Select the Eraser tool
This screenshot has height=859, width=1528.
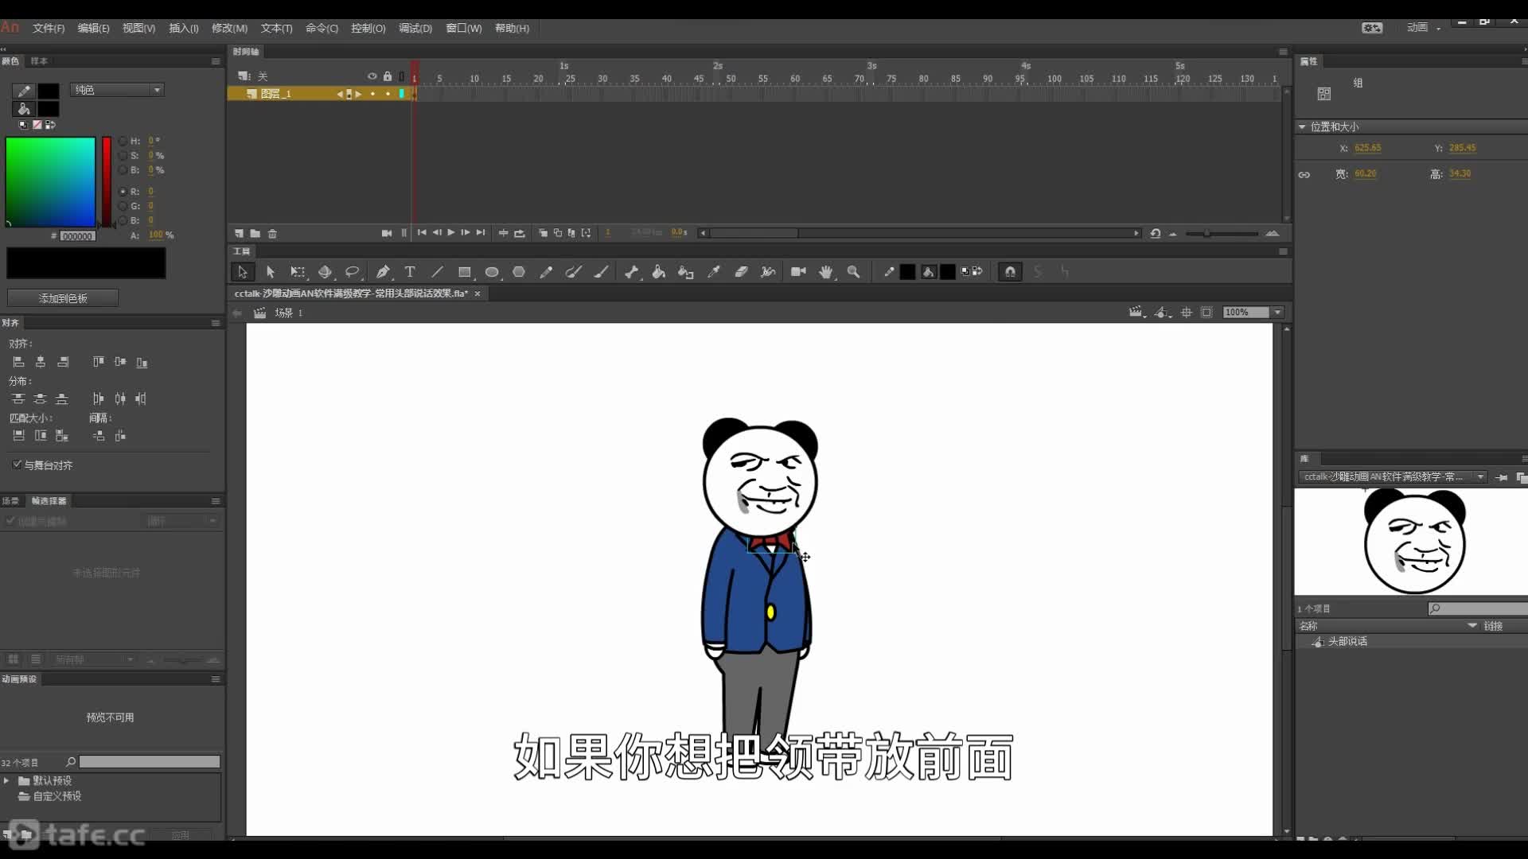point(741,272)
